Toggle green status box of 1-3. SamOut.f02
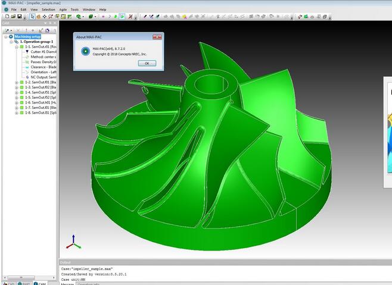 (x=22, y=87)
